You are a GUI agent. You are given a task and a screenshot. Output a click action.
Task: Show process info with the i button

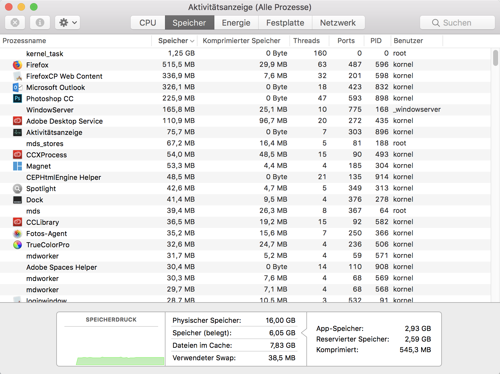[40, 22]
